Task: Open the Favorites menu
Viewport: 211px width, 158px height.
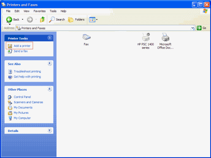Action: click(x=40, y=11)
